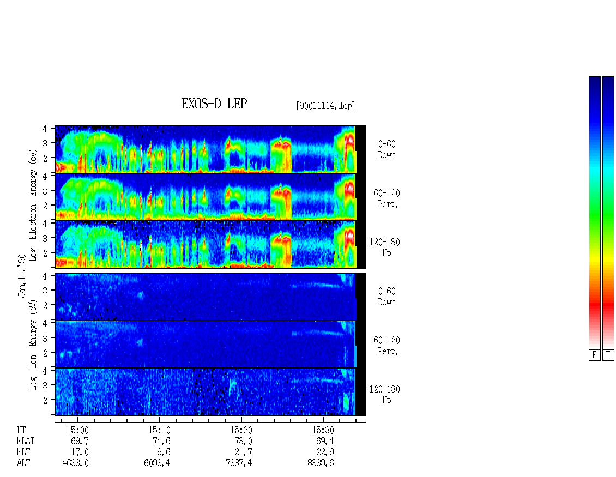Screen dimensions: 616x477
Task: Pick the MLT value 22.9
Action: pyautogui.click(x=325, y=452)
